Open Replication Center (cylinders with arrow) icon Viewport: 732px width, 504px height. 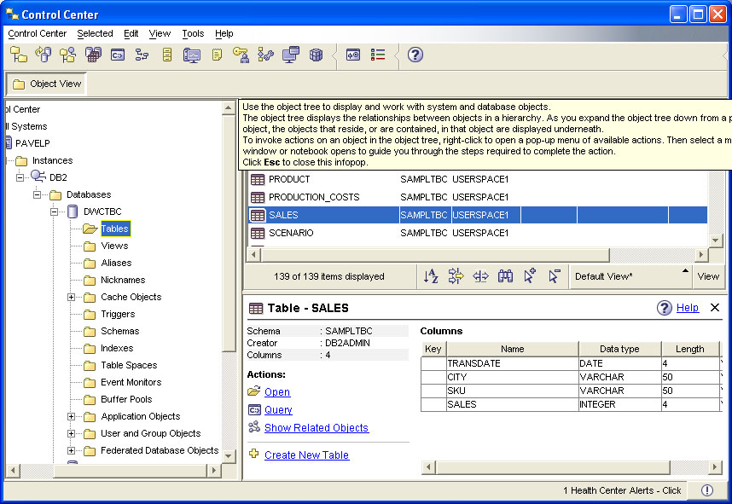tap(44, 55)
